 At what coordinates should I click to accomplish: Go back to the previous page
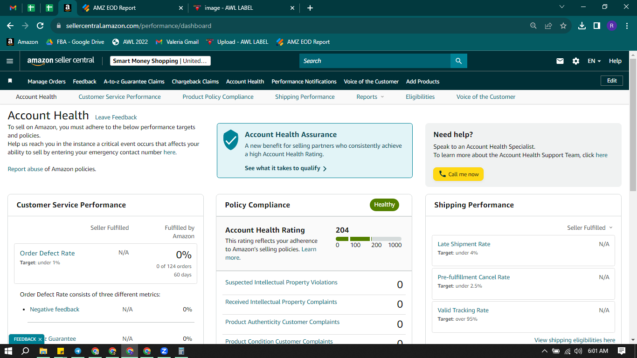pos(10,26)
